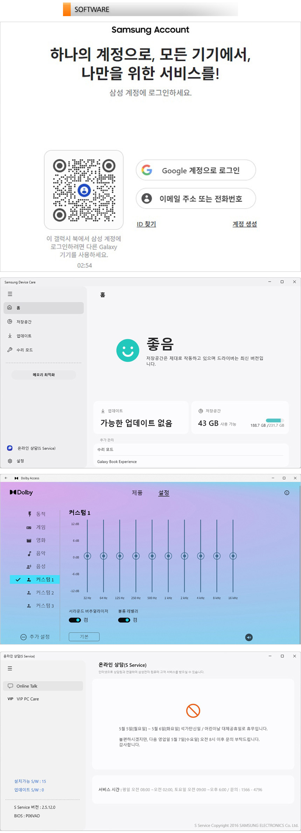The width and height of the screenshot is (301, 833).
Task: Click the storage usage progress bar
Action: click(x=275, y=420)
